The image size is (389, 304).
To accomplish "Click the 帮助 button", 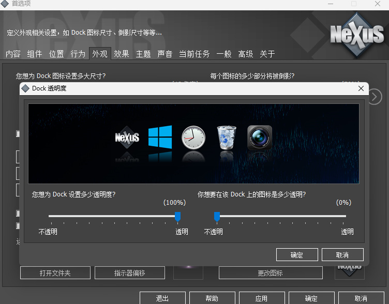I will pos(212,298).
